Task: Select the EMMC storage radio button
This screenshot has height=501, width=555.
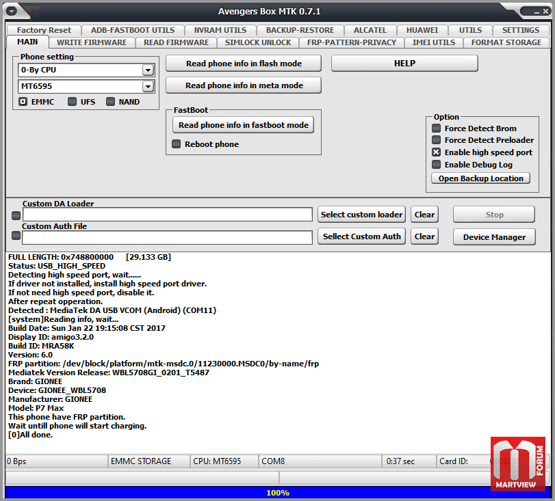Action: tap(23, 102)
